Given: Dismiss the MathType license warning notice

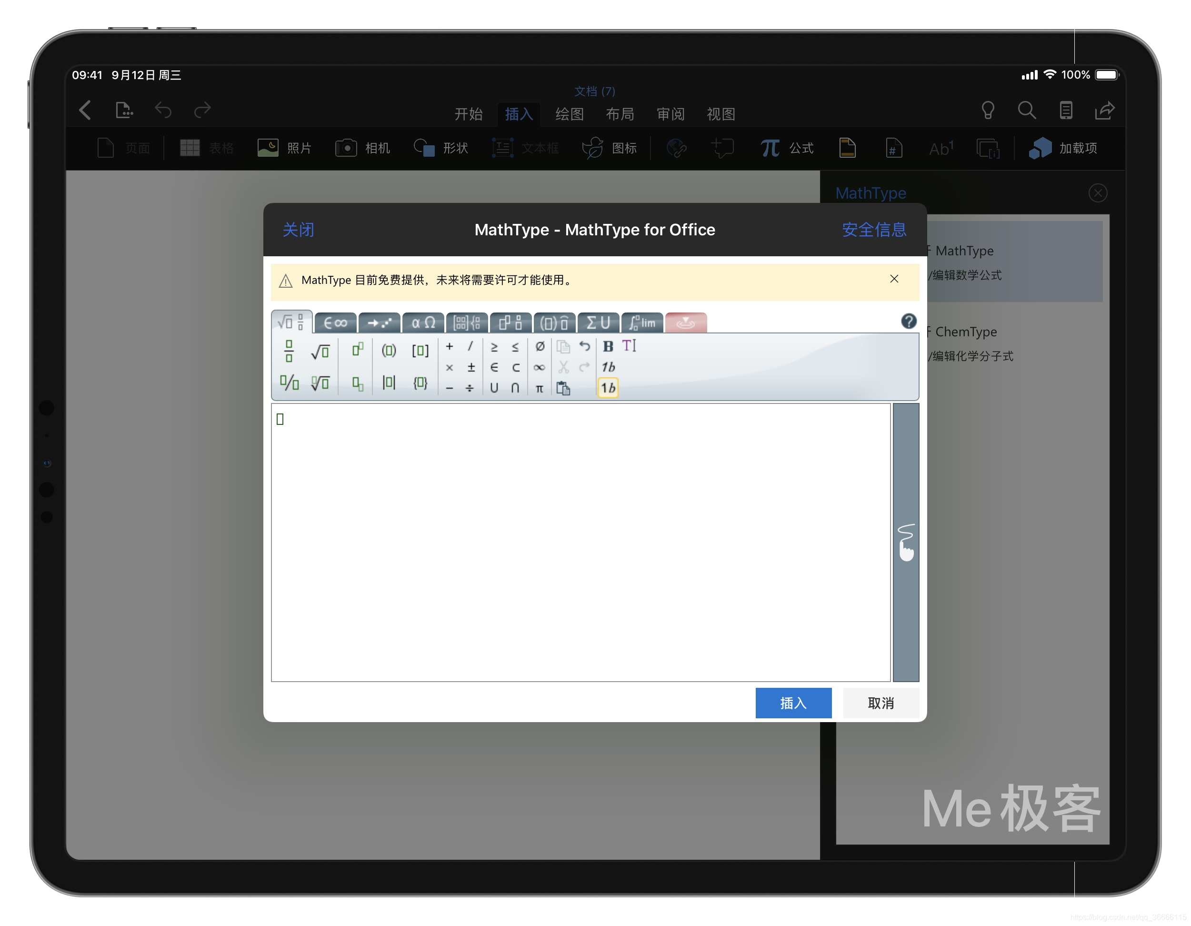Looking at the screenshot, I should tap(894, 279).
